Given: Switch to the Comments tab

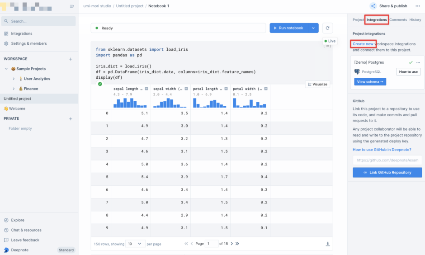Looking at the screenshot, I should 398,20.
